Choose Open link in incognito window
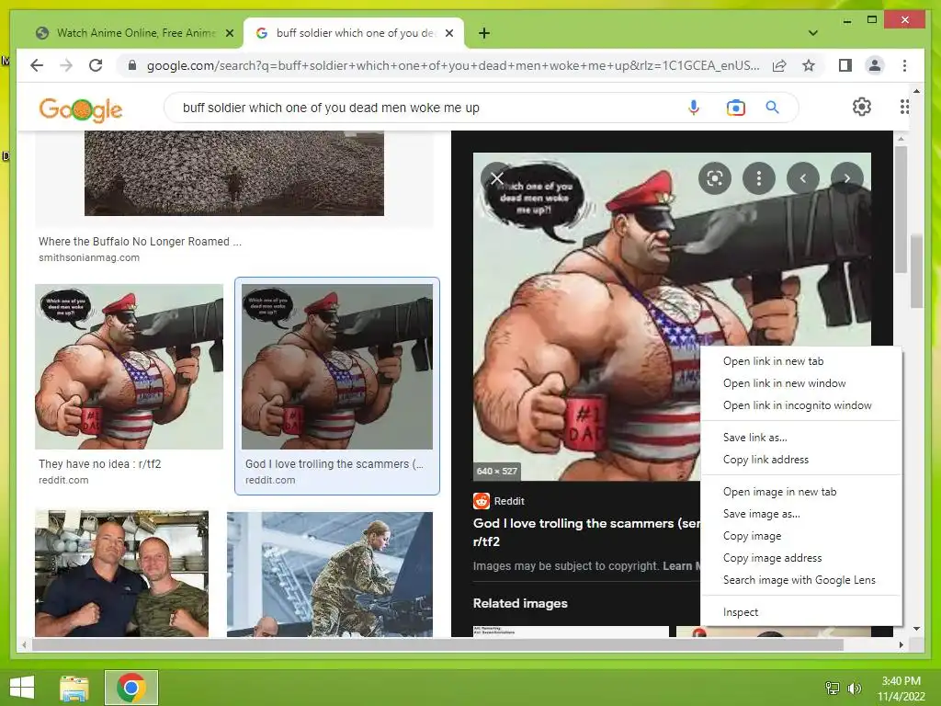 point(800,405)
